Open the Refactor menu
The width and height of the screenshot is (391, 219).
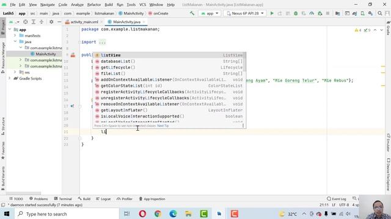point(94,4)
